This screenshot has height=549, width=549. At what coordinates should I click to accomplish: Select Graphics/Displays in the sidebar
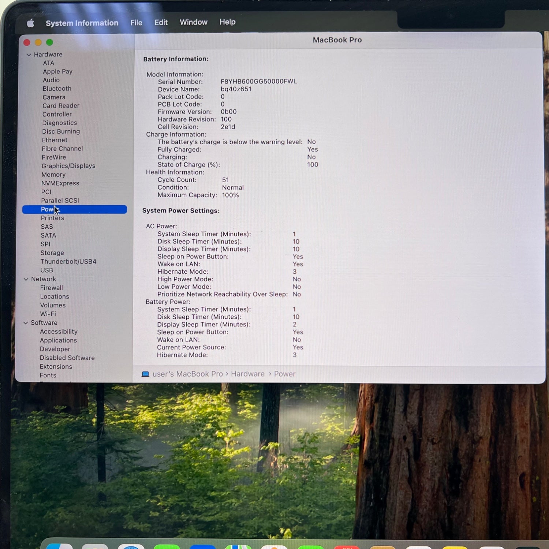click(x=68, y=166)
